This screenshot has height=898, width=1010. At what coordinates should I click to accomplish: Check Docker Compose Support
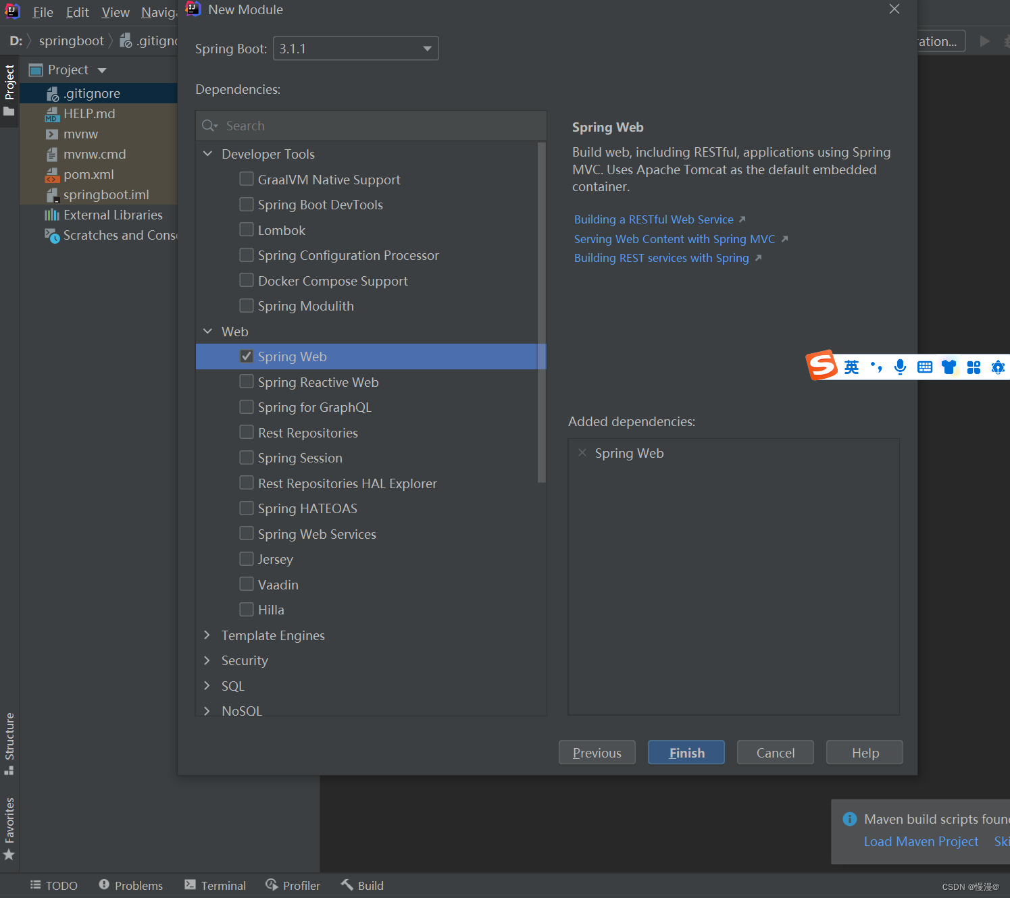click(247, 280)
